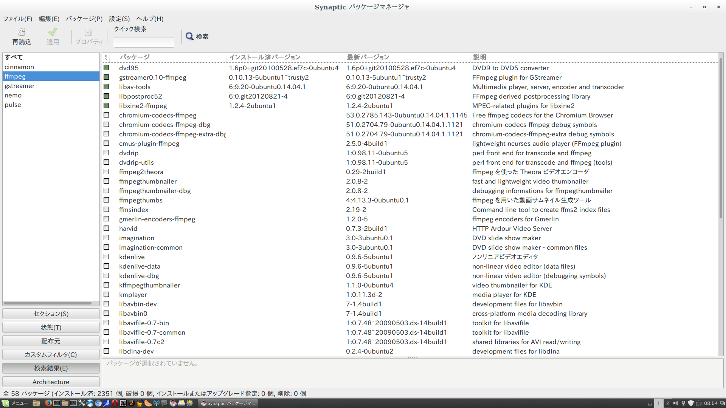Mark the ffmpegthumbnailer status box
The image size is (726, 408).
click(106, 181)
